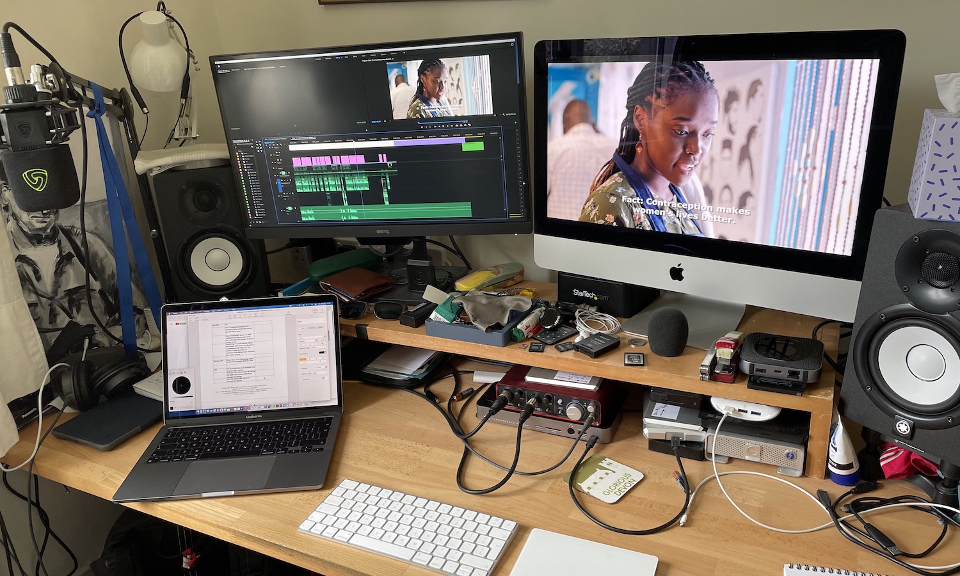Open the paragraph style dropdown in Pages sidebar

[311, 321]
